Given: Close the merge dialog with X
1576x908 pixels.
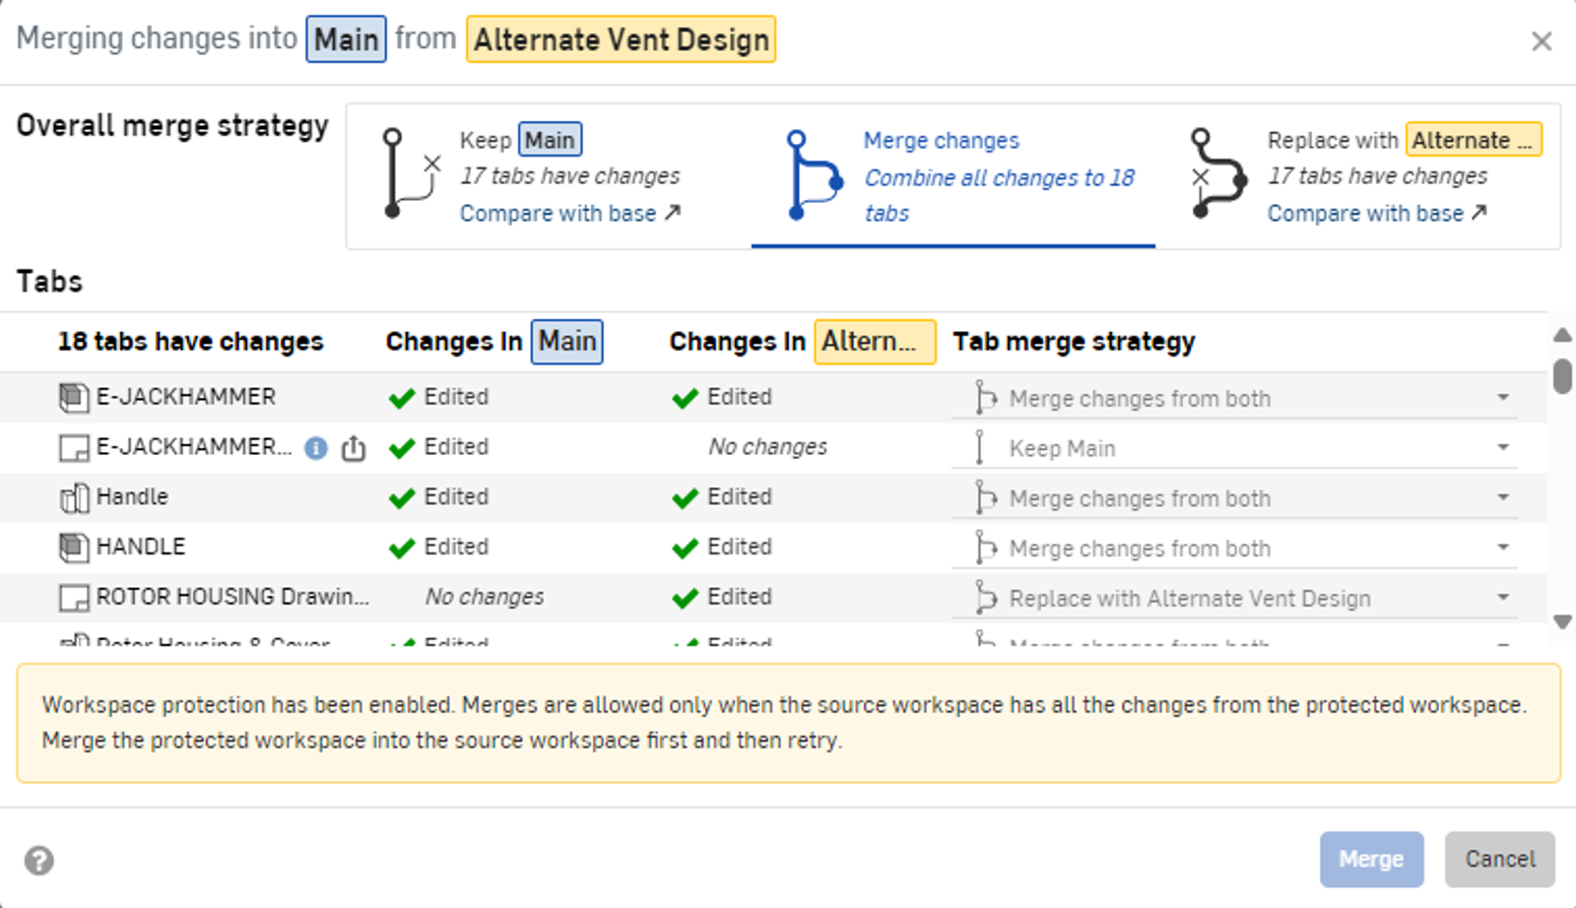Looking at the screenshot, I should click(x=1542, y=41).
